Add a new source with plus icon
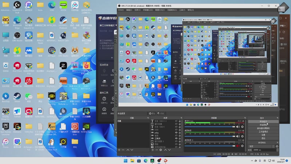291x164 pixels. point(152,150)
